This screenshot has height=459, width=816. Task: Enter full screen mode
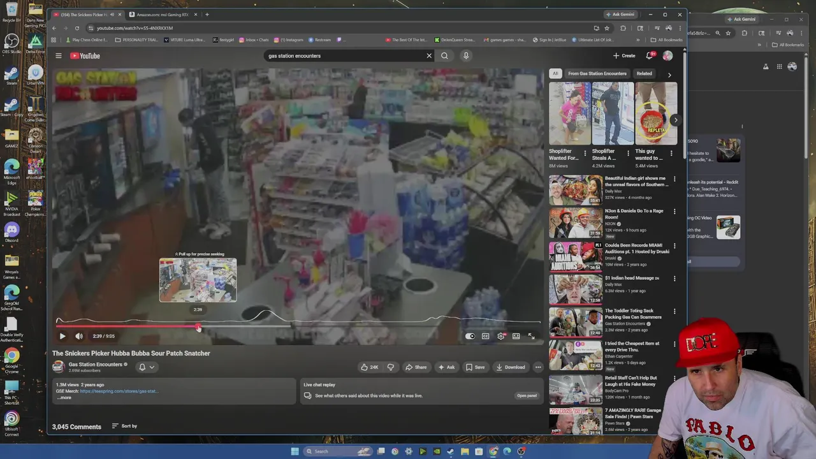click(x=531, y=336)
